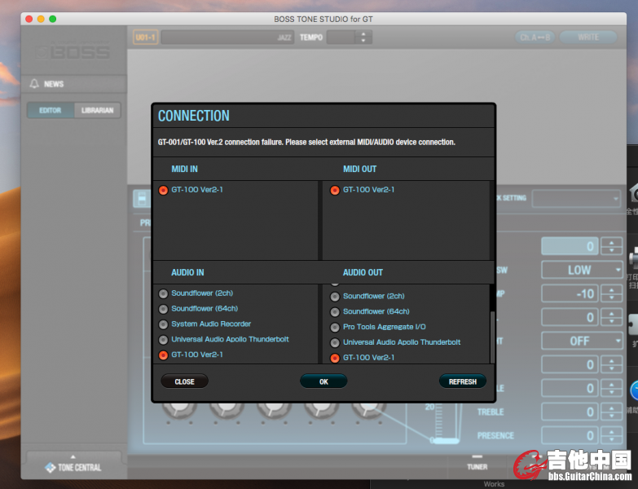
Task: Click the TEMPO stepper arrows
Action: click(x=363, y=37)
